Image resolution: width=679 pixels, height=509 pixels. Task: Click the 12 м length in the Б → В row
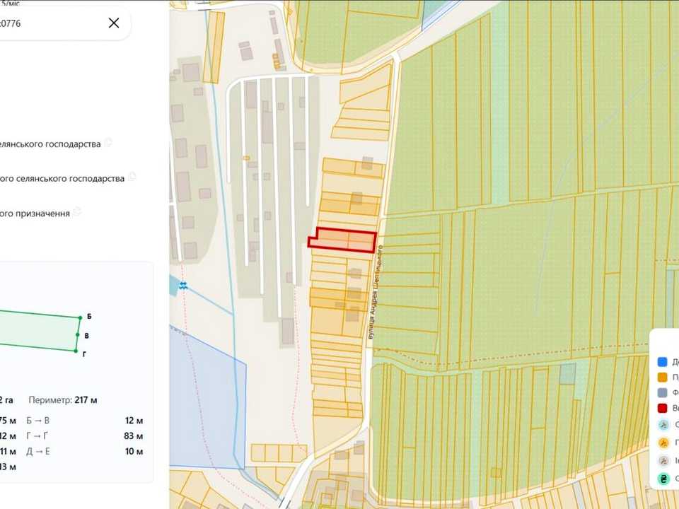tap(134, 421)
